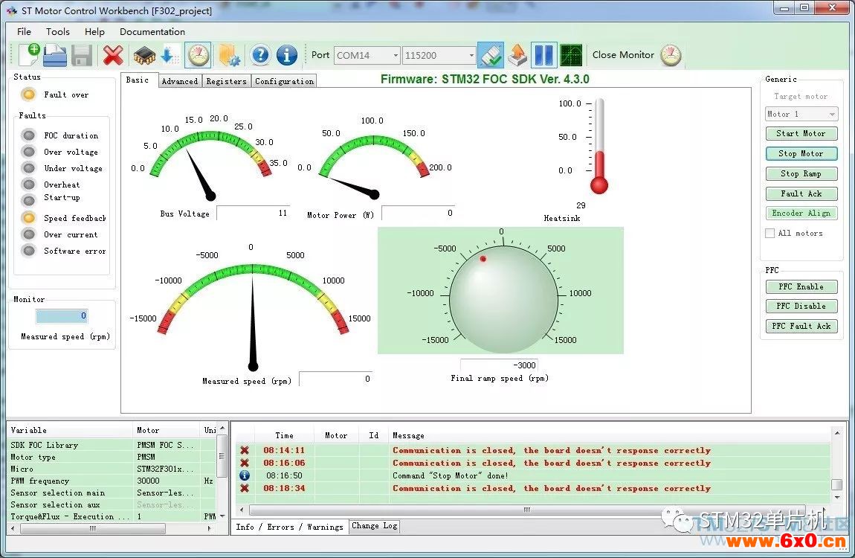This screenshot has width=855, height=558.
Task: Click the Software error fault indicator
Action: (29, 251)
